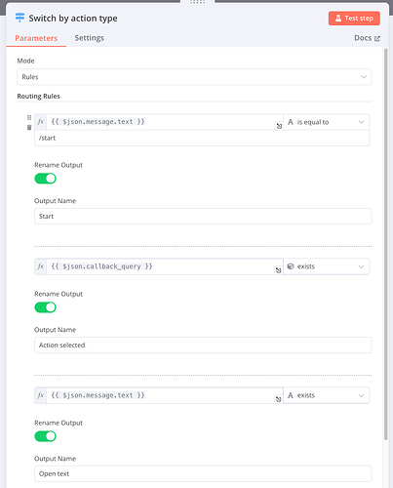Click fx icon of callback_query rule

[41, 266]
